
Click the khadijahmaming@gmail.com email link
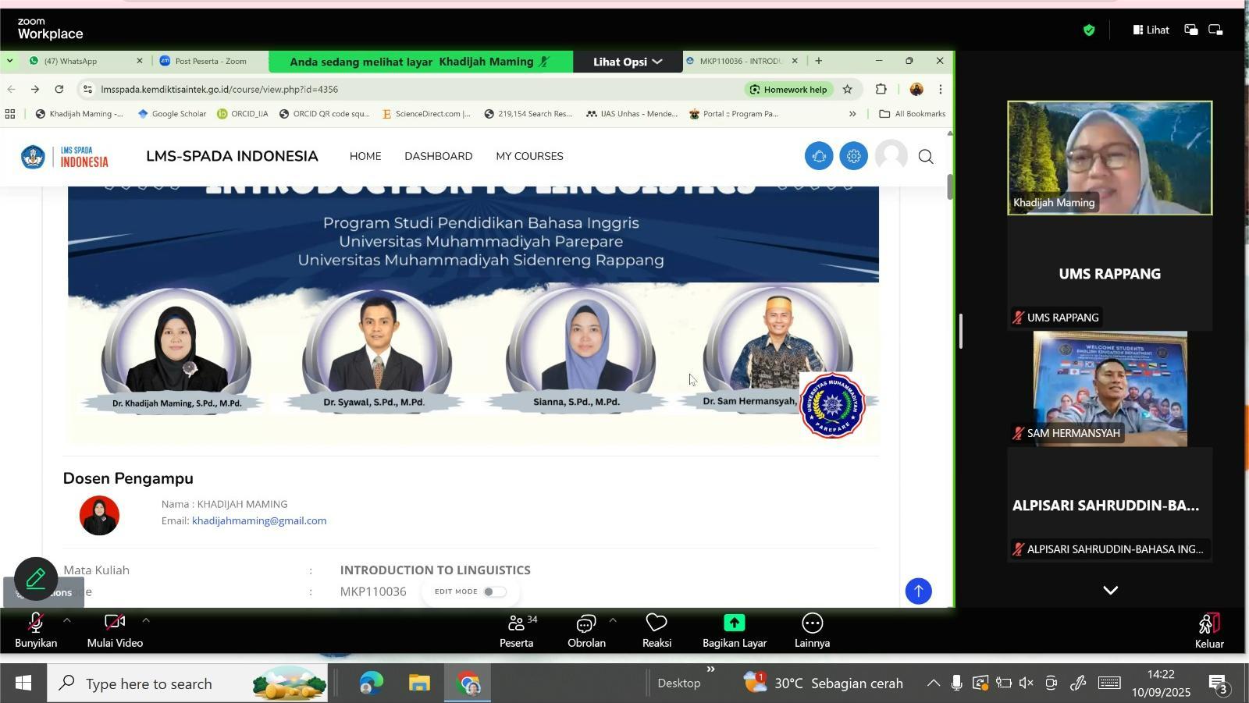click(259, 520)
